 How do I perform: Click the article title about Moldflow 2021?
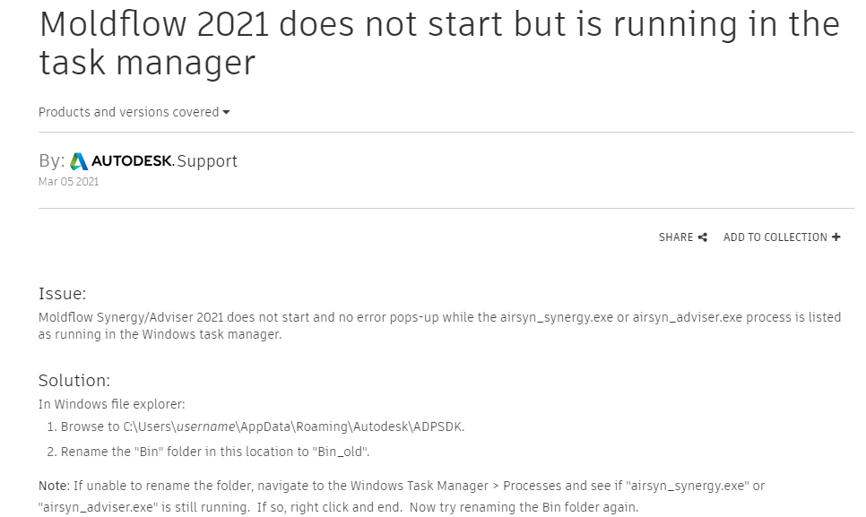439,43
